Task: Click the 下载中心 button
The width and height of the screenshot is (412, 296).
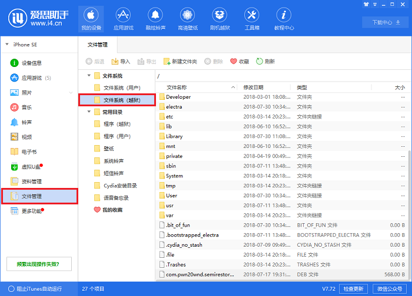Action: tap(386, 22)
